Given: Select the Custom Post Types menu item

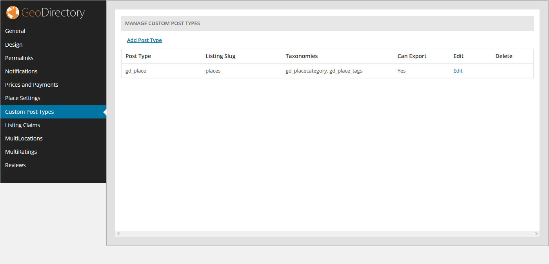Looking at the screenshot, I should pos(53,112).
